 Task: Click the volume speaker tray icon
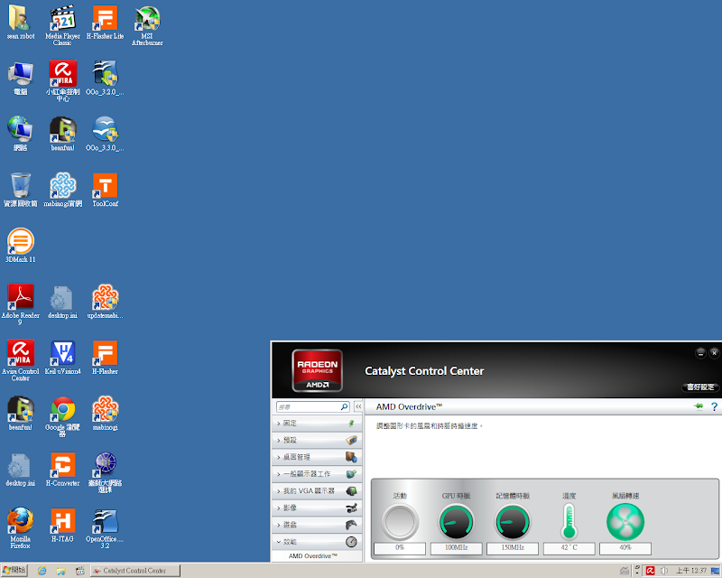(x=664, y=571)
